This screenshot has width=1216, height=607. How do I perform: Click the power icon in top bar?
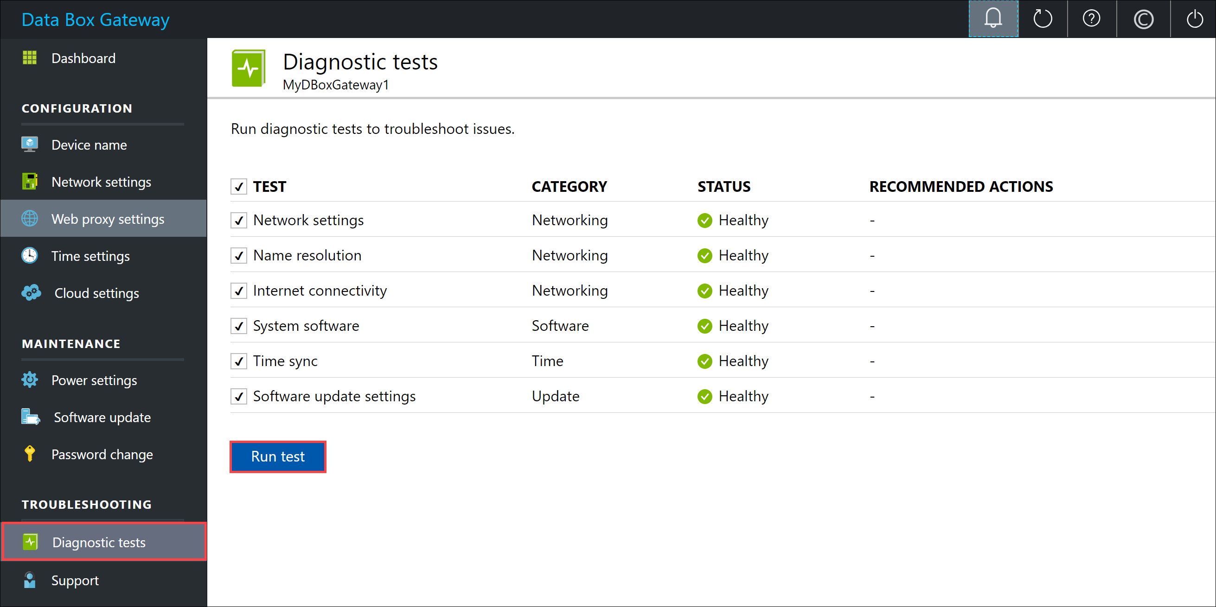(1194, 19)
